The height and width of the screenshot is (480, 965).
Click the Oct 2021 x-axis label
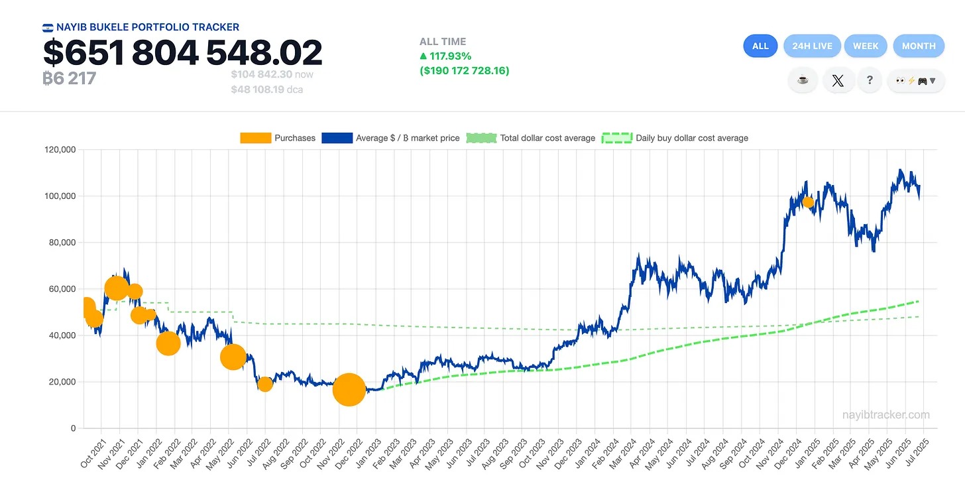(x=94, y=452)
